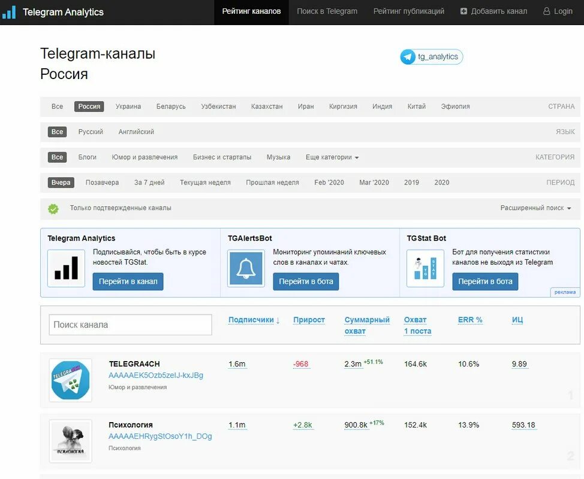Select Русский language filter

[91, 132]
